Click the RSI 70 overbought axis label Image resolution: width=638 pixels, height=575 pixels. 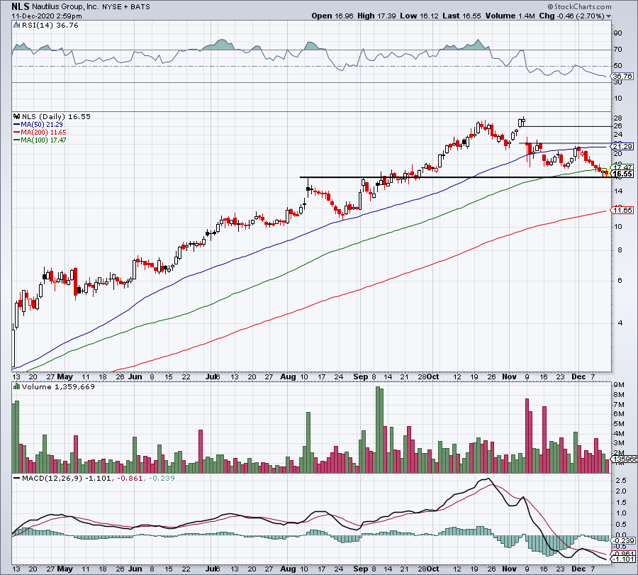[618, 49]
